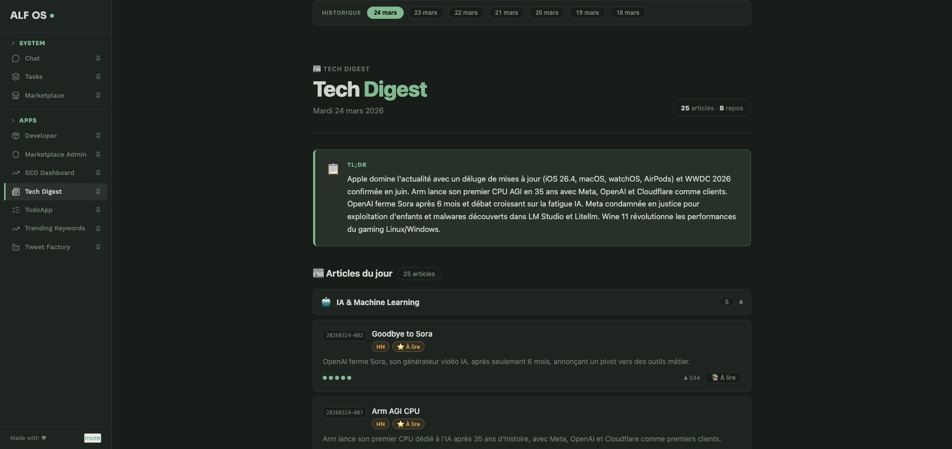Open the Goodbye to Sora article

click(402, 334)
